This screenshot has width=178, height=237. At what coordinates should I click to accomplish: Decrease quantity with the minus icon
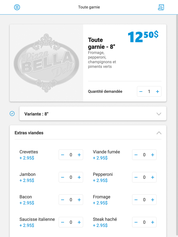tap(141, 91)
